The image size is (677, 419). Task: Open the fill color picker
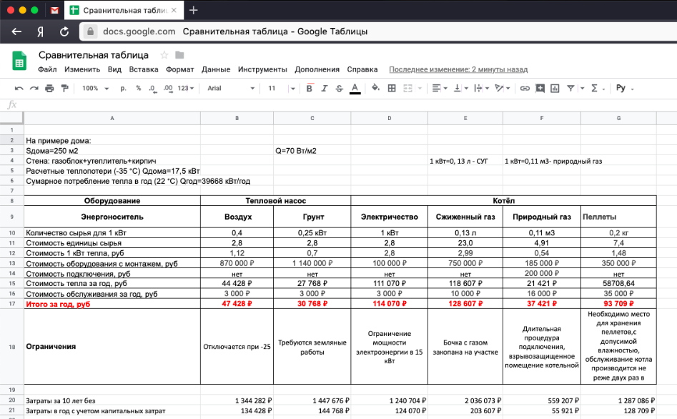(375, 88)
